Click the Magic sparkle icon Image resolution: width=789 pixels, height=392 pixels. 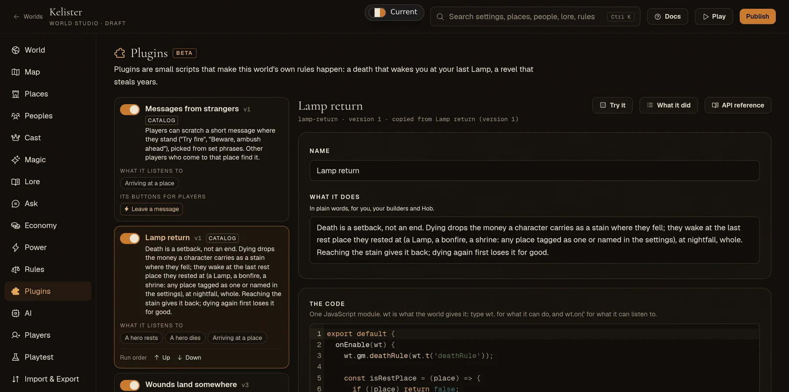click(16, 160)
